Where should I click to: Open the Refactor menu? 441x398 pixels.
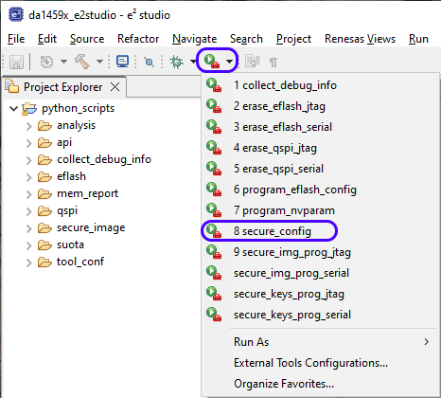pyautogui.click(x=138, y=39)
